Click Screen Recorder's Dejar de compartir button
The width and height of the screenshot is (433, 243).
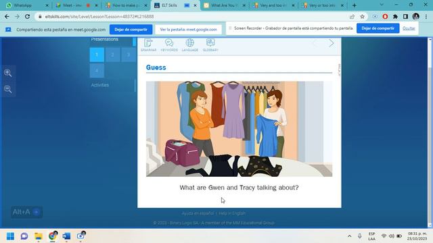point(378,28)
